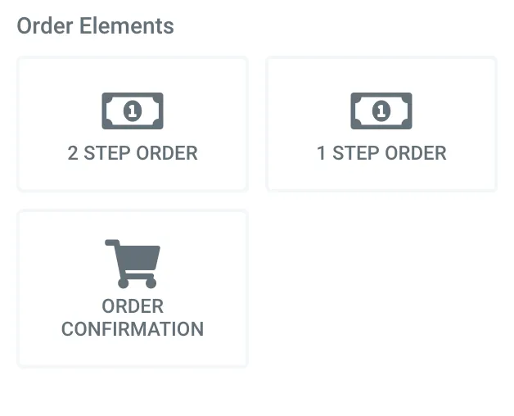Choose the banknote icon in the right card
514x416 pixels.
[x=381, y=111]
